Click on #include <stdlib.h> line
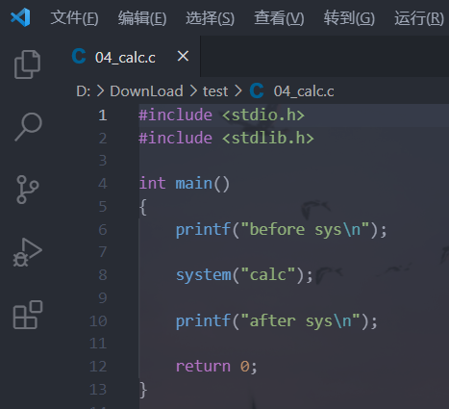This screenshot has width=449, height=409. [226, 139]
